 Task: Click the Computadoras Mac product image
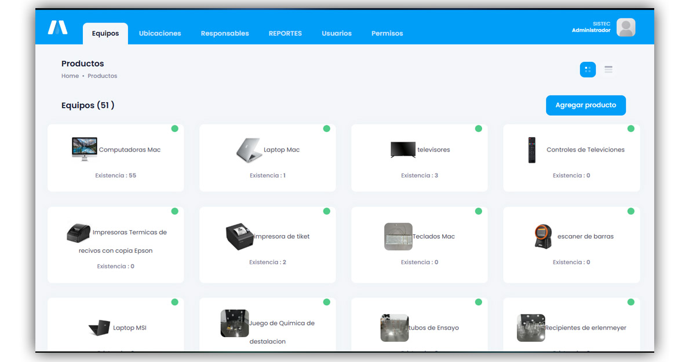(84, 149)
